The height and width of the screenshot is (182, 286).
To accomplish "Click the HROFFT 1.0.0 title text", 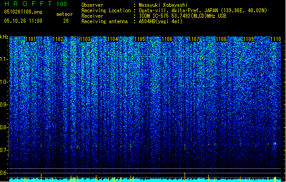I will [35, 4].
